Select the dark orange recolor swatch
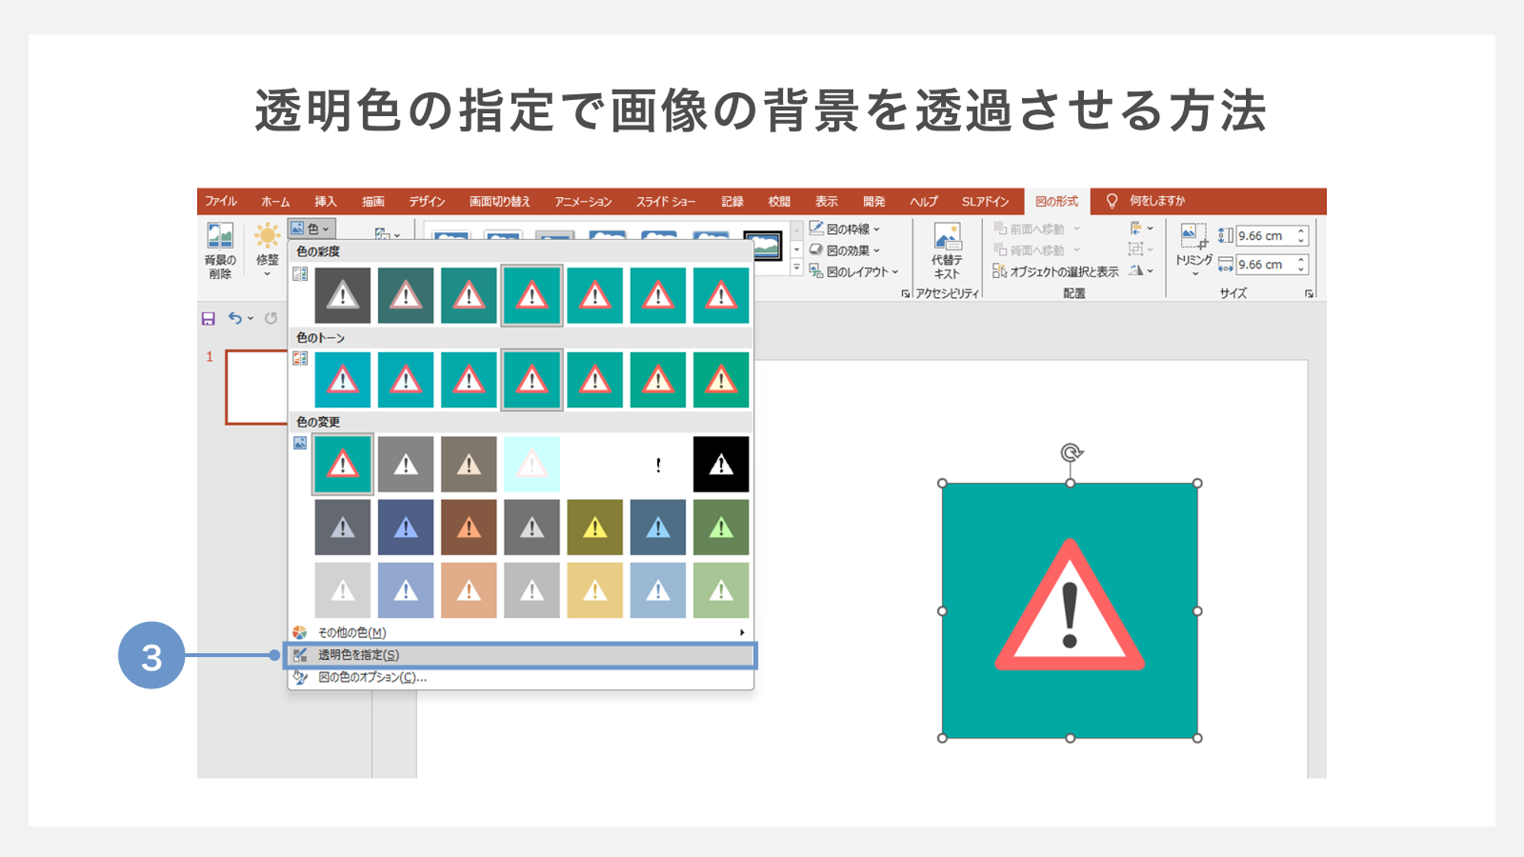 468,528
